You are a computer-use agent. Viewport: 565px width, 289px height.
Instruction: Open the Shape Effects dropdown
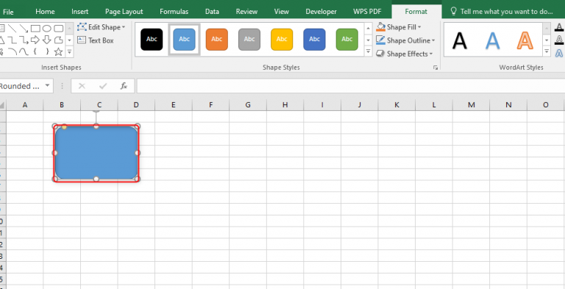(404, 54)
